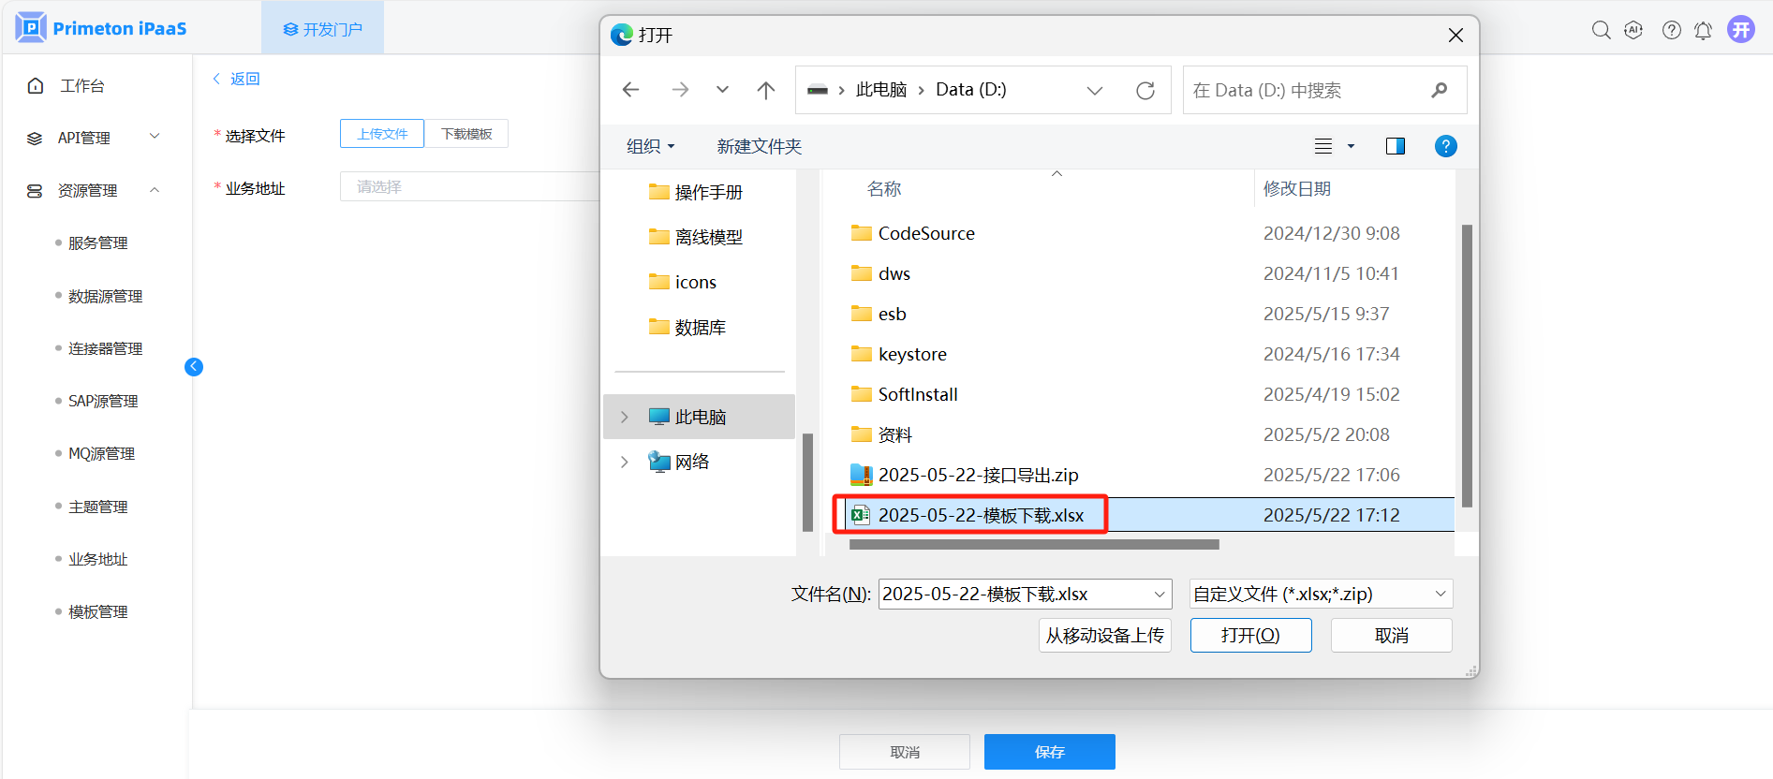Go up one folder level
The height and width of the screenshot is (779, 1773).
765,90
